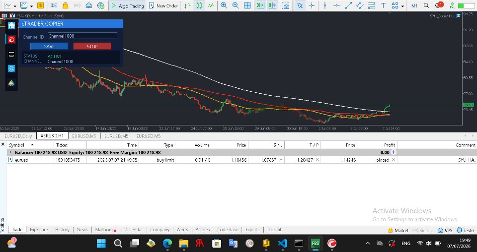Viewport: 477px width, 252px height.
Task: Select the MetaTrader logo sidebar icon
Action: pyautogui.click(x=11, y=83)
